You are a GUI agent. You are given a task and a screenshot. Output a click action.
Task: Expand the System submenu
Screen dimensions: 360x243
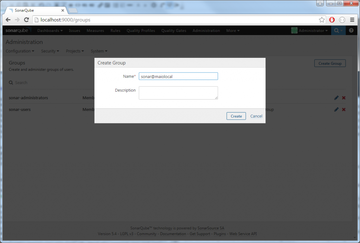[99, 51]
